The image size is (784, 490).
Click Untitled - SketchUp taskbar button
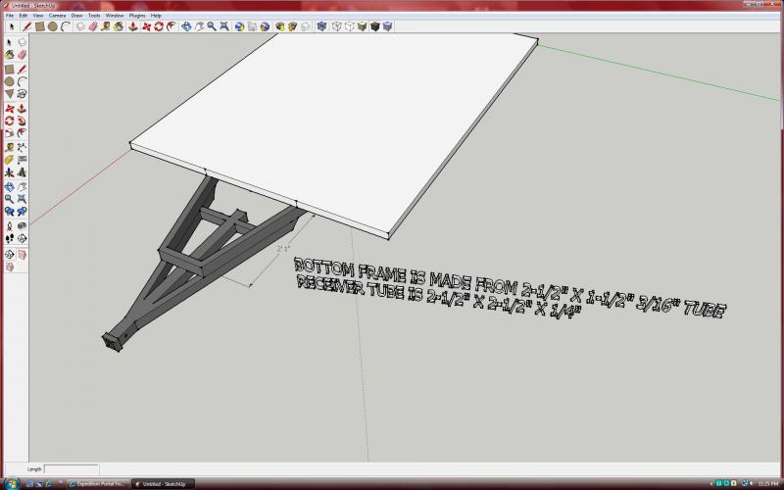[163, 483]
